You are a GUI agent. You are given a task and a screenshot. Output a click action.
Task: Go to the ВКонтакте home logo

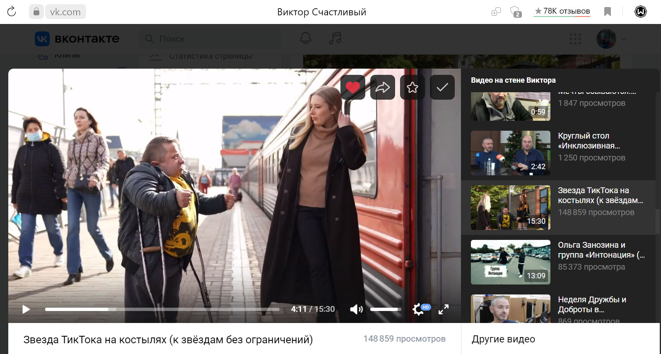pos(77,39)
